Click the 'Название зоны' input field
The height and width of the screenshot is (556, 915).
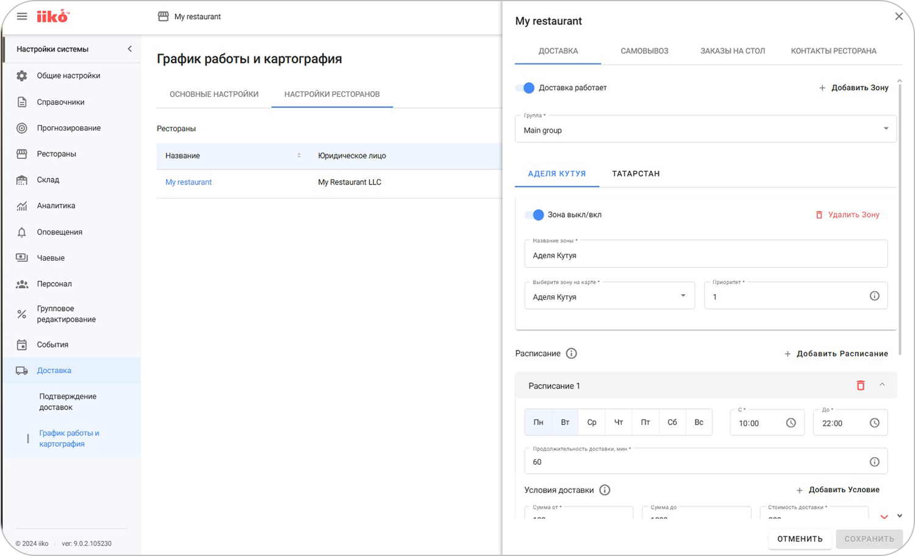point(706,255)
